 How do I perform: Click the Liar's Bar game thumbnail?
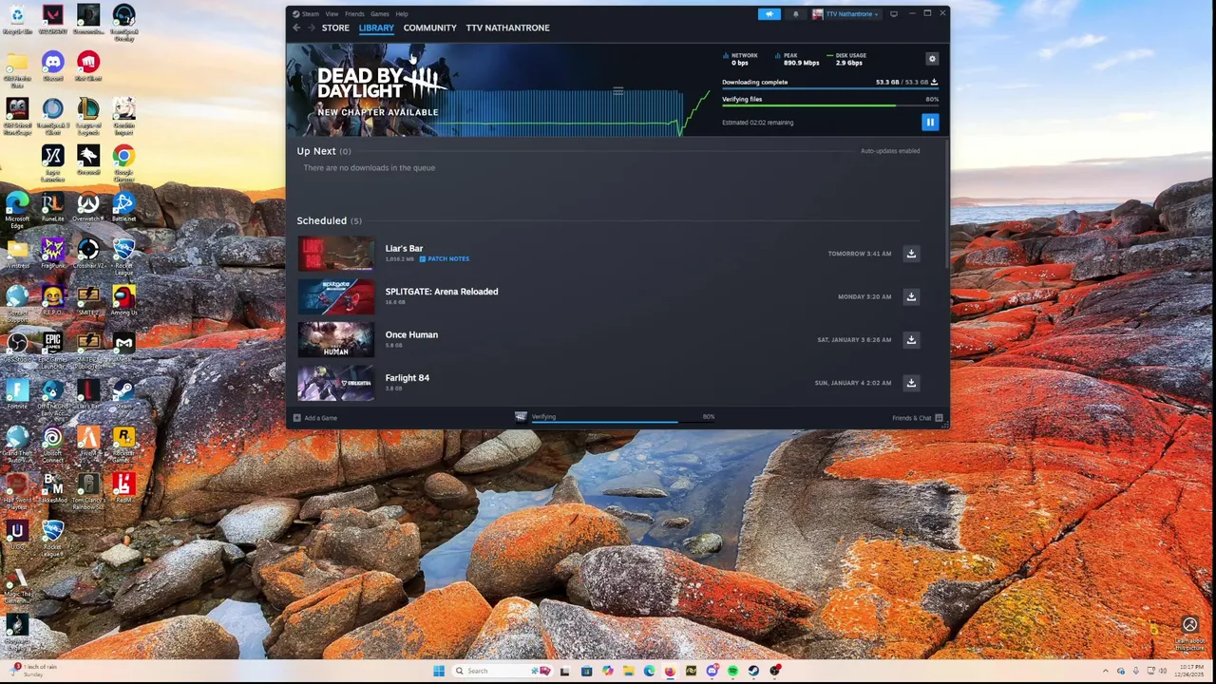(336, 254)
